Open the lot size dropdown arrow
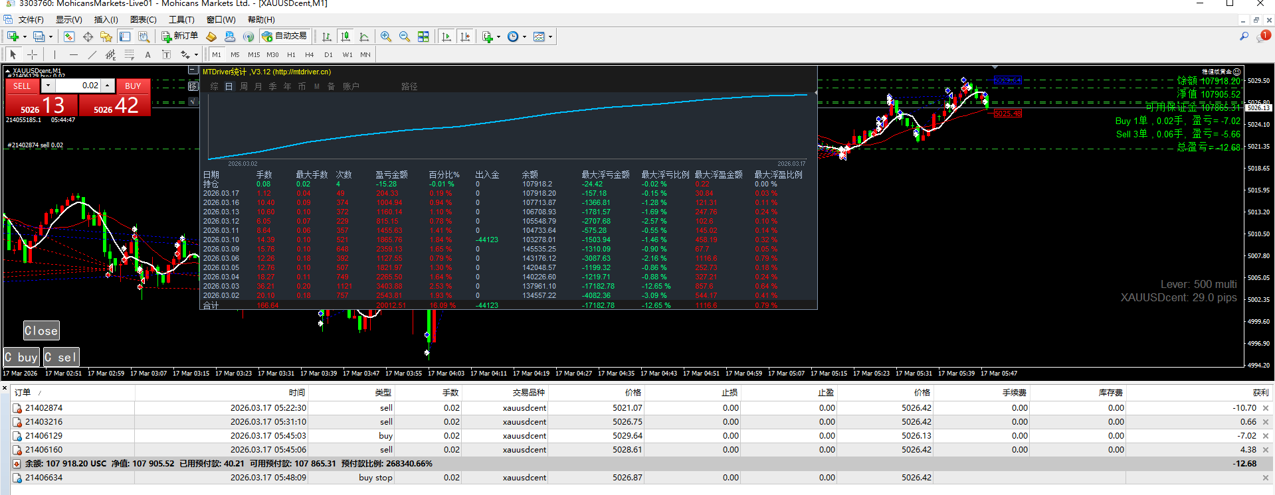This screenshot has height=495, width=1275. (x=48, y=86)
